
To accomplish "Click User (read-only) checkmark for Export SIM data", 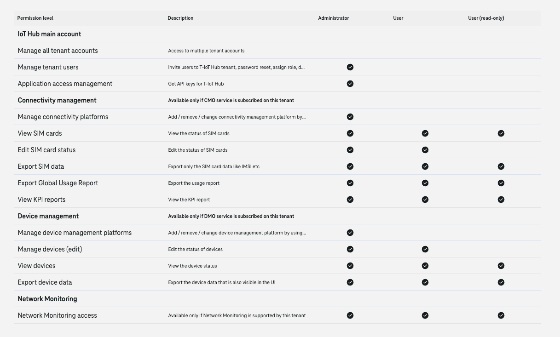I will [501, 166].
